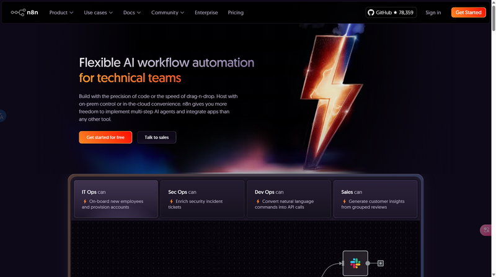Click the GitHub octocat icon
Viewport: 496px width, 277px height.
371,12
